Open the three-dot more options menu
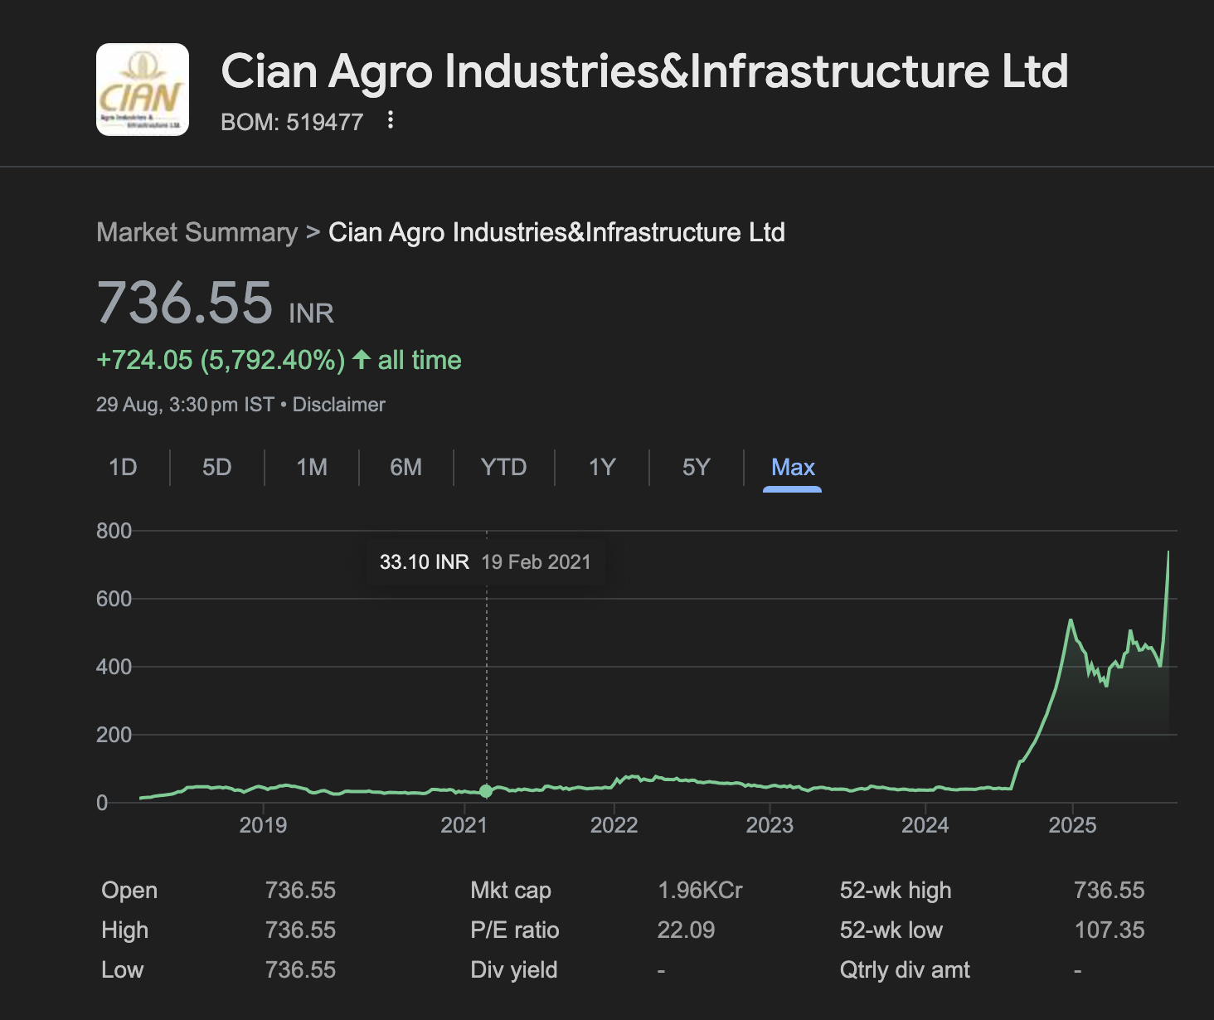 pos(391,121)
